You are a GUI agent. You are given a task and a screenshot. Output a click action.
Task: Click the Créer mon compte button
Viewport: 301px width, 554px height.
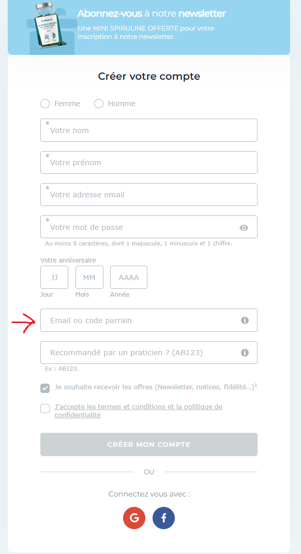[x=149, y=444]
